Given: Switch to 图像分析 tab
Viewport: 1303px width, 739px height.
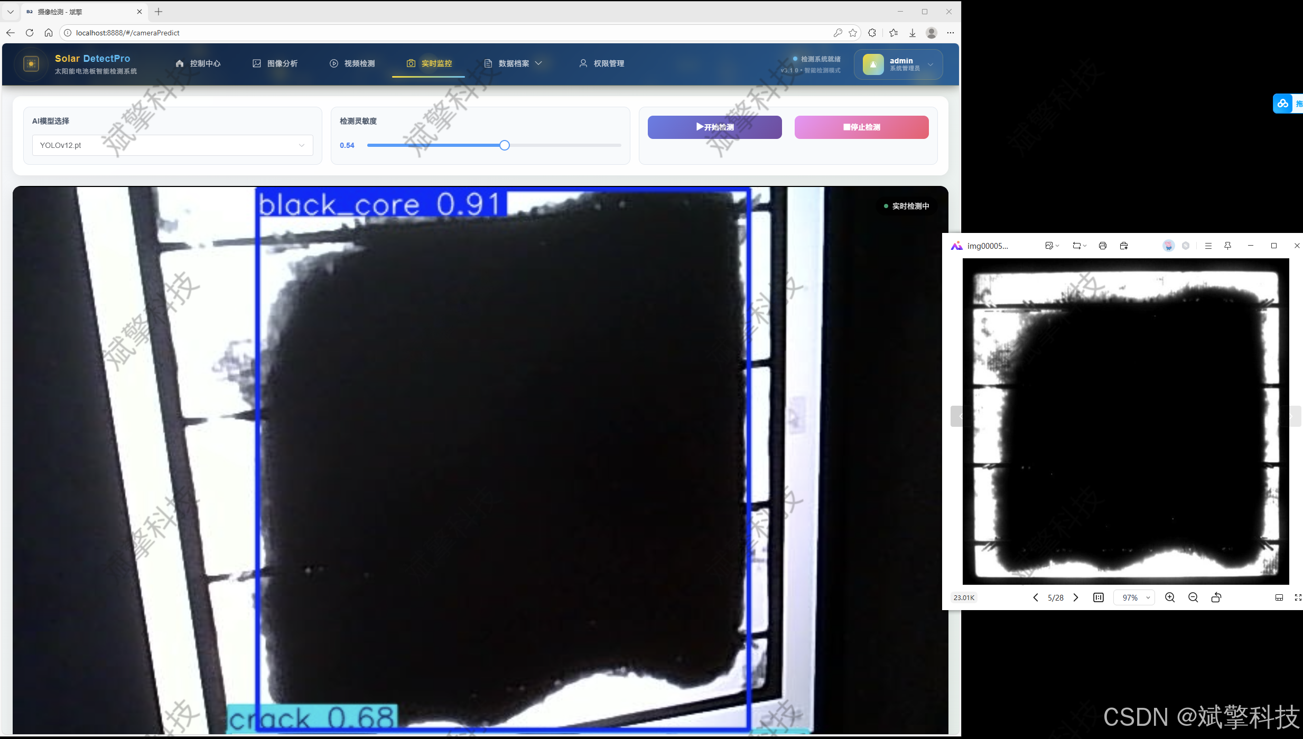Looking at the screenshot, I should [275, 63].
